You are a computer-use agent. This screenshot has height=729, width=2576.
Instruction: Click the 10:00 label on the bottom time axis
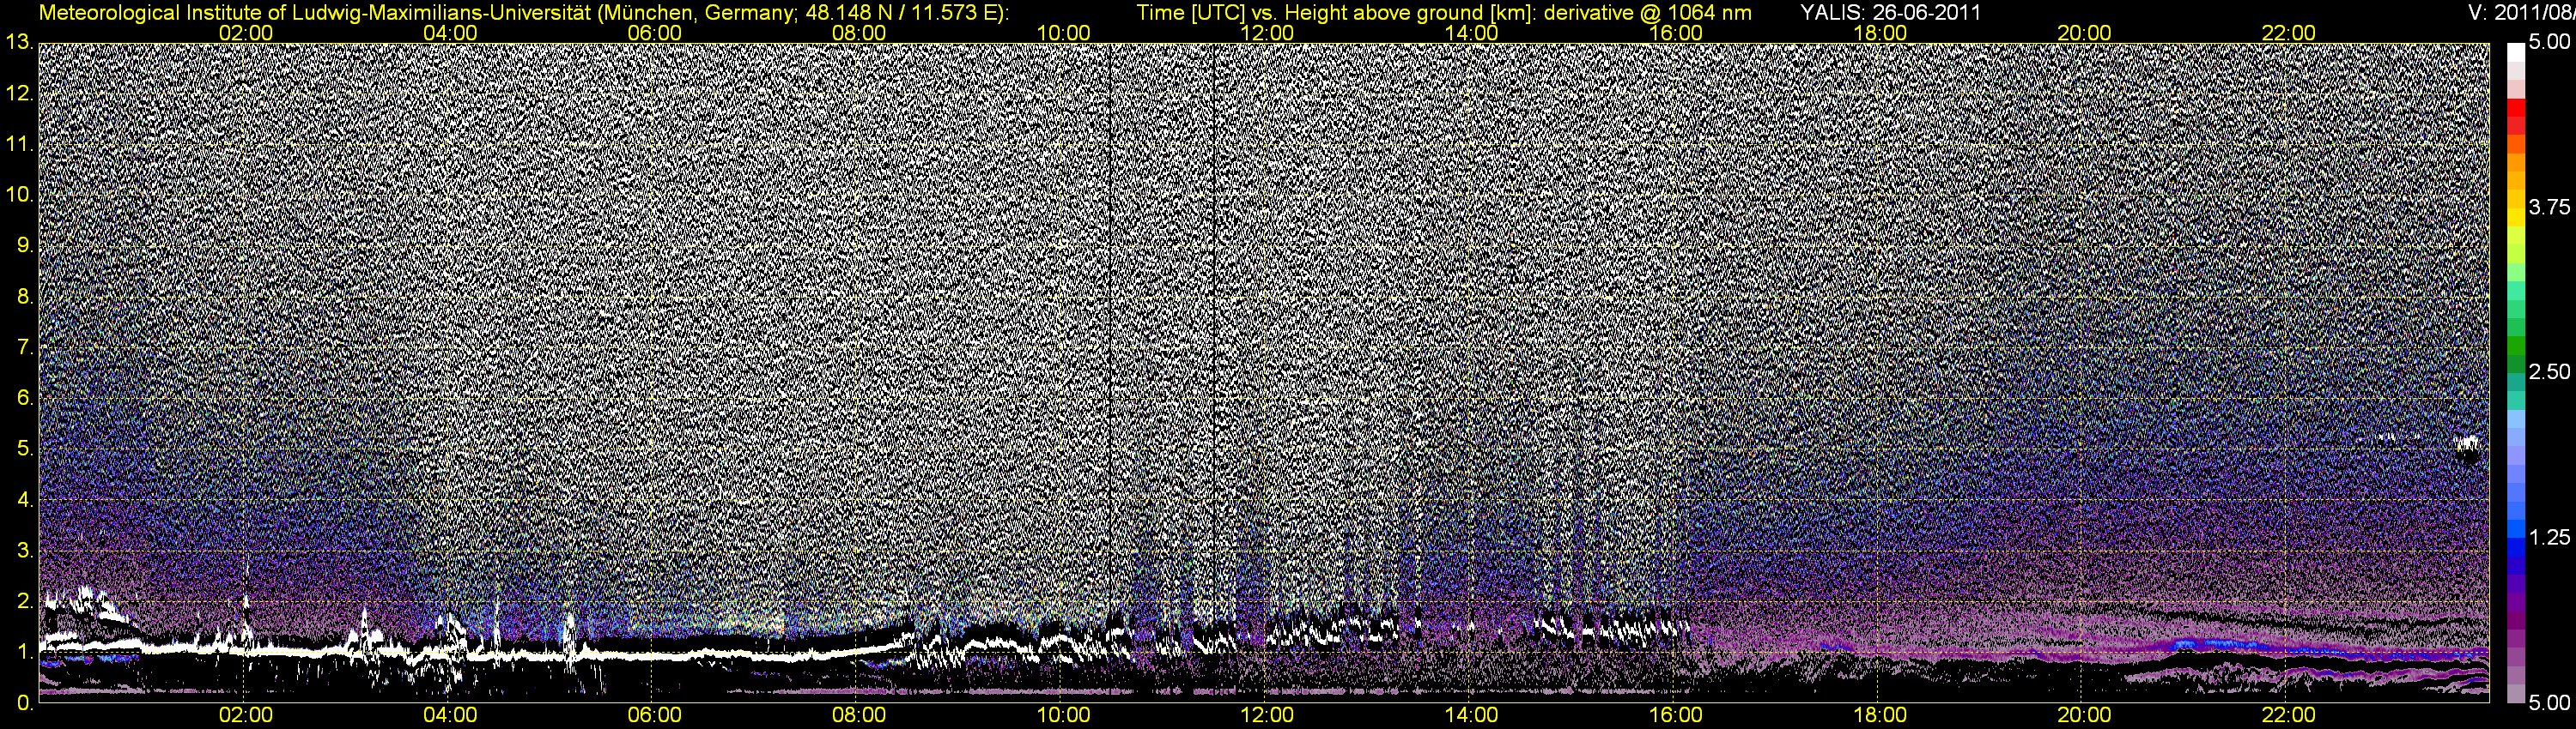(1063, 715)
